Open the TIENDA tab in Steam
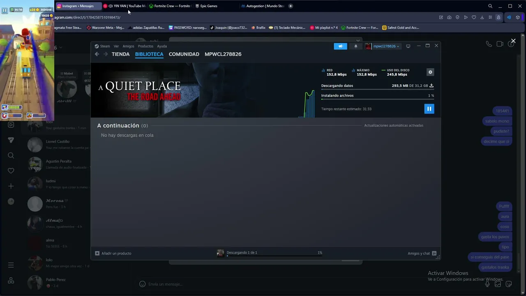Image resolution: width=526 pixels, height=296 pixels. [120, 54]
